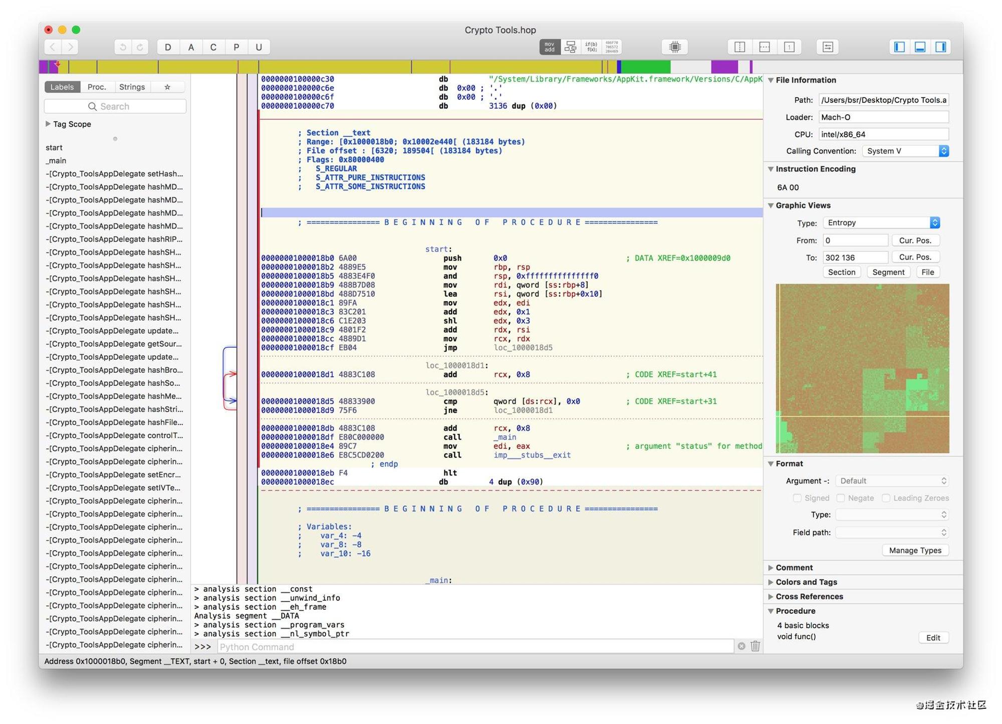Enable the Signed checkbox
The image size is (1002, 724).
point(797,498)
